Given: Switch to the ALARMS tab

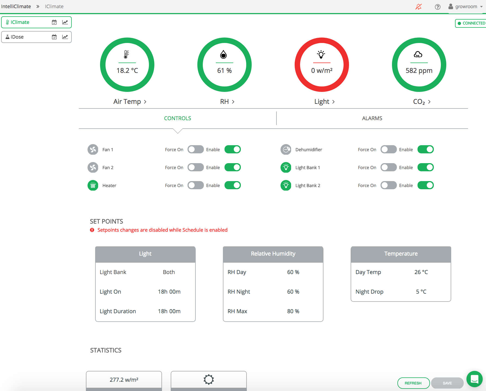Looking at the screenshot, I should tap(372, 118).
